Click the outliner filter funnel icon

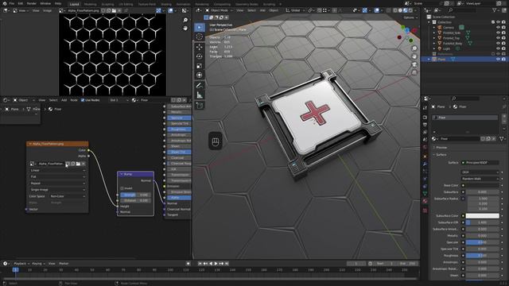(x=495, y=10)
